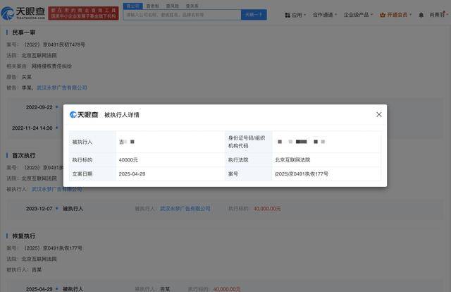Screen dimensions: 451x292
Task: Click the 2023-12-07 timeline marker
Action: click(x=56, y=209)
